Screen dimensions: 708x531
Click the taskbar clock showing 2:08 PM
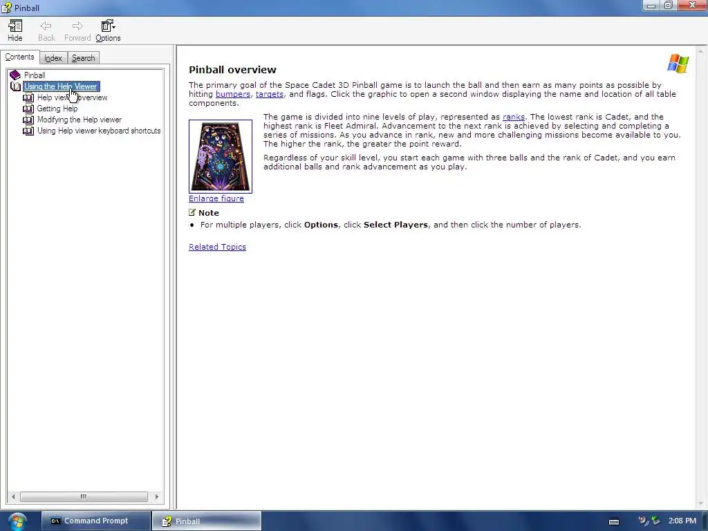(682, 521)
